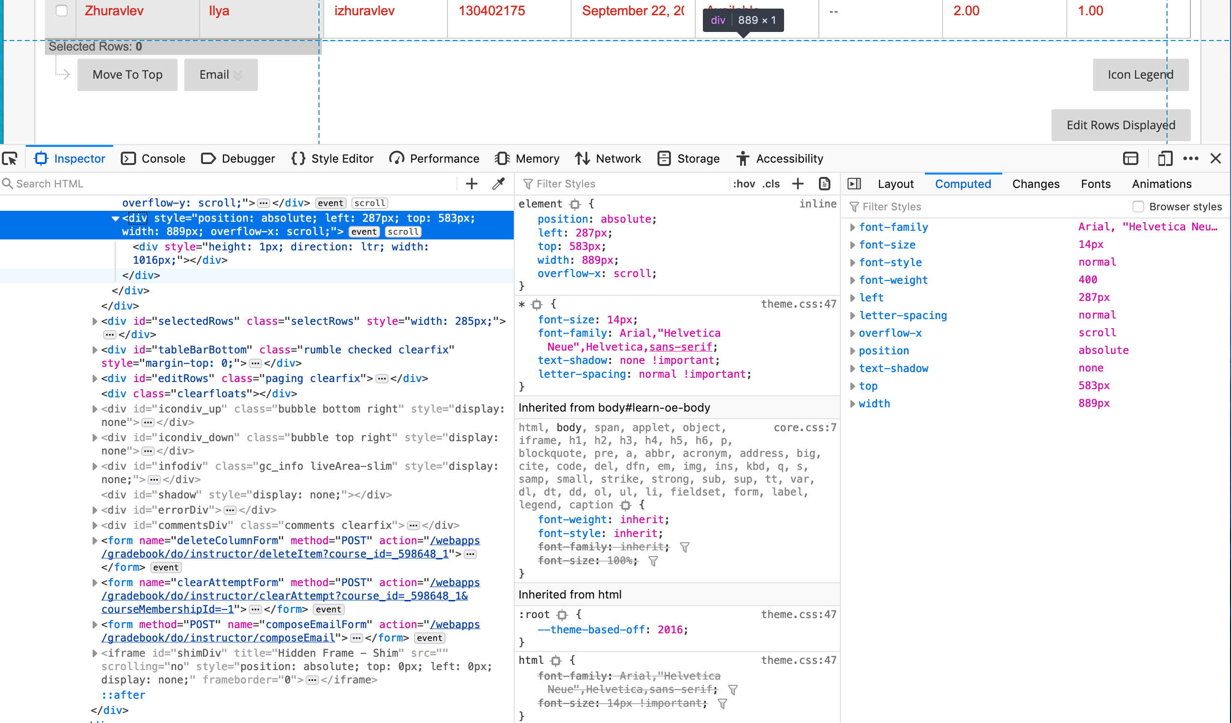The image size is (1231, 723).
Task: Open the Fonts tab in sidebar
Action: pos(1096,184)
